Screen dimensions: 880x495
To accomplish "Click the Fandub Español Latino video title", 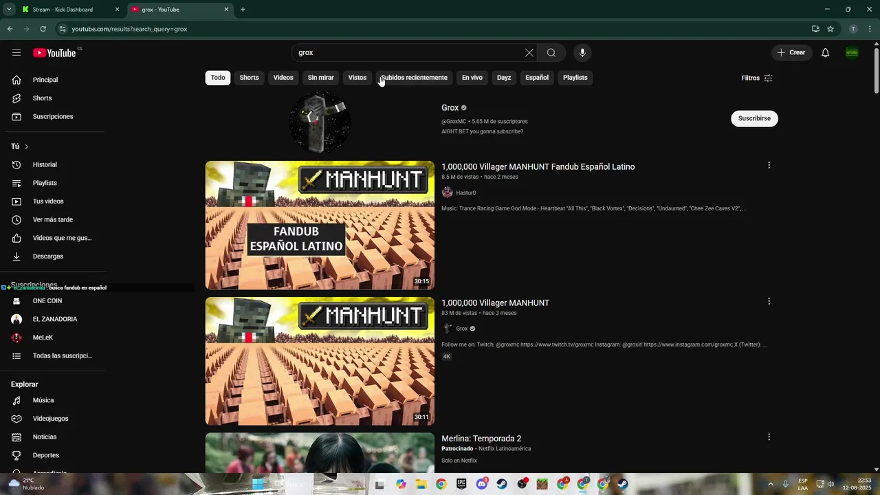I will (x=538, y=167).
